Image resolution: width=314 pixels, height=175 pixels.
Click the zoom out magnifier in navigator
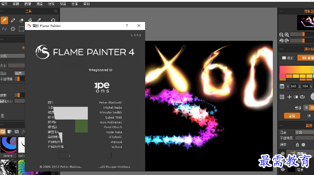(281, 34)
